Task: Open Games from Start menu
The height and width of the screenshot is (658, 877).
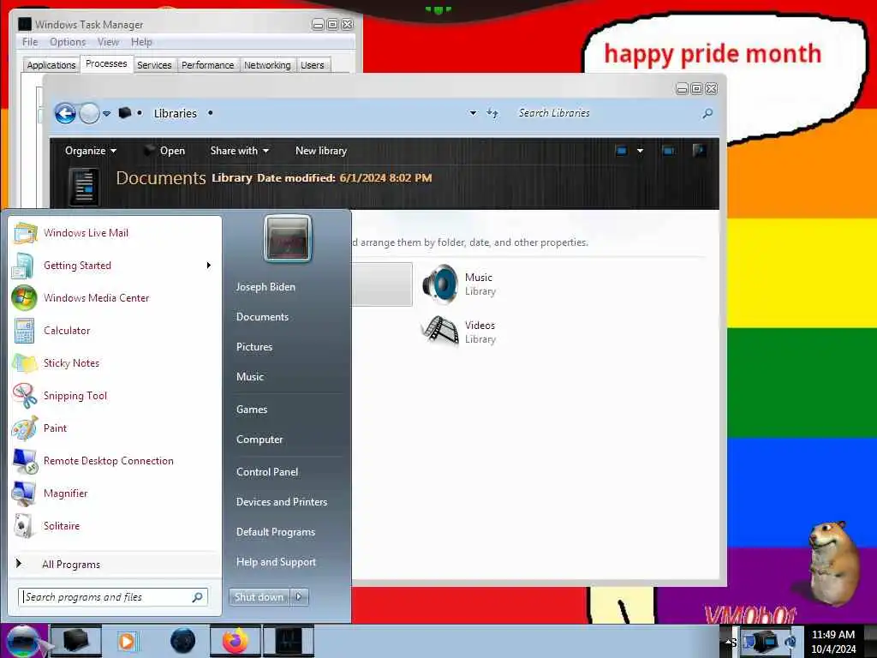Action: coord(252,409)
